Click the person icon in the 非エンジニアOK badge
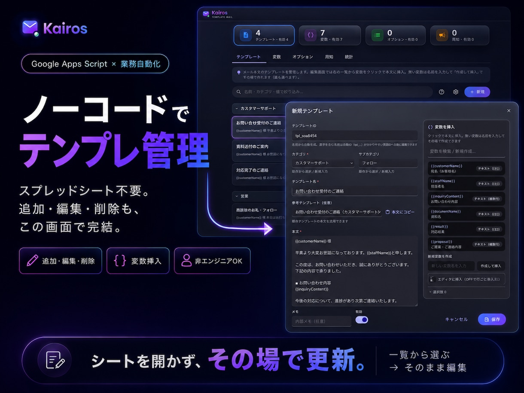The image size is (524, 393). [x=186, y=261]
